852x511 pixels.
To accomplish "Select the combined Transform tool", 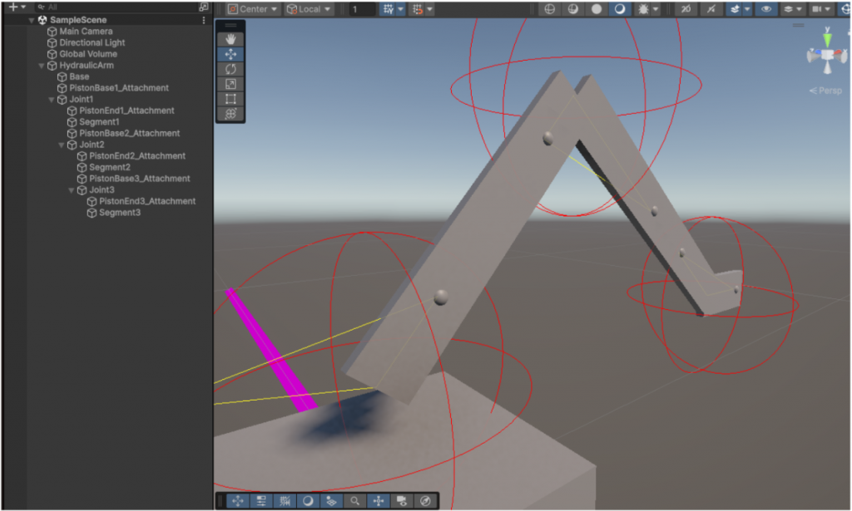I will (231, 113).
